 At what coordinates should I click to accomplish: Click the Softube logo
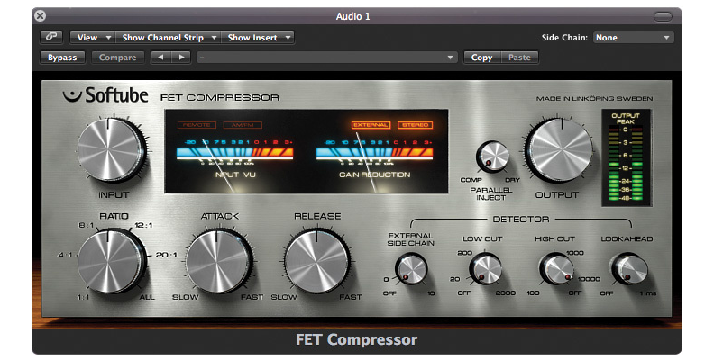pyautogui.click(x=105, y=95)
